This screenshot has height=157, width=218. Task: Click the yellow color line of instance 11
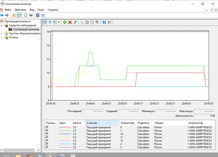coord(65,137)
